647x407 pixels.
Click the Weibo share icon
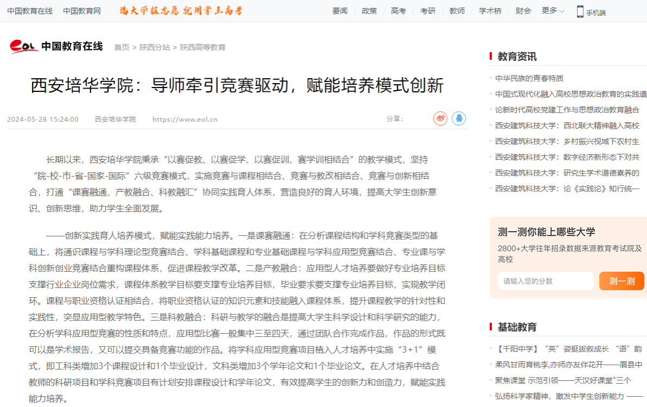440,118
